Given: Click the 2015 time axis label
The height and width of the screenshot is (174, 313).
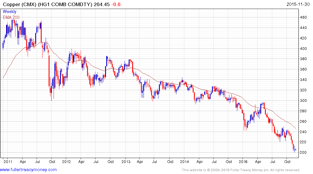Looking at the screenshot, I should (x=243, y=162).
